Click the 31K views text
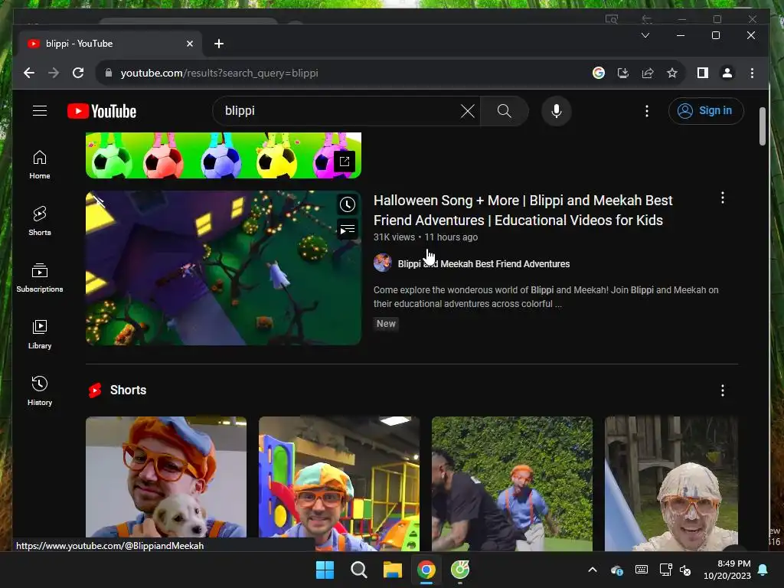 coord(394,237)
